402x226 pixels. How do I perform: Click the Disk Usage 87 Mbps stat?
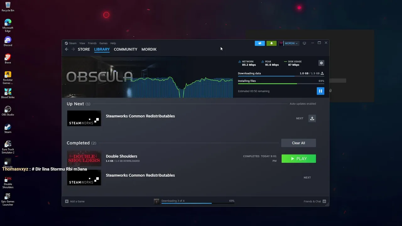[293, 63]
